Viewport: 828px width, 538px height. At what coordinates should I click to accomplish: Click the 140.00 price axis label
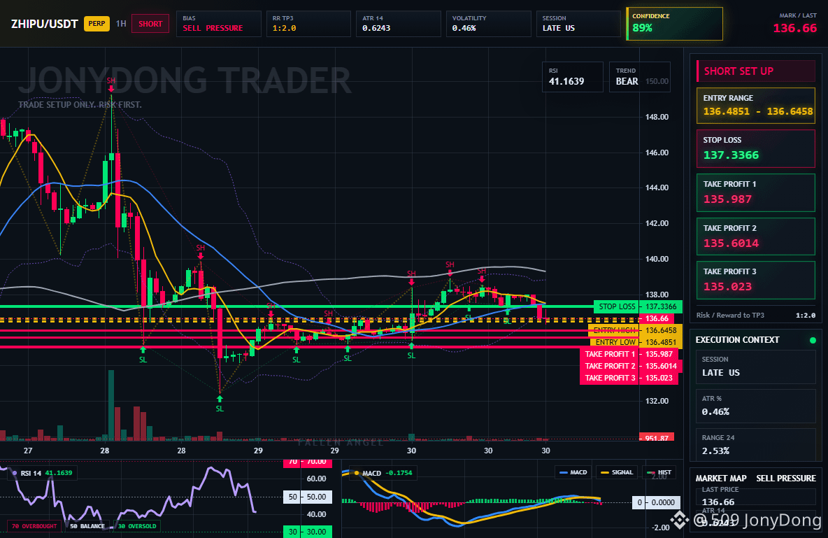pyautogui.click(x=657, y=259)
